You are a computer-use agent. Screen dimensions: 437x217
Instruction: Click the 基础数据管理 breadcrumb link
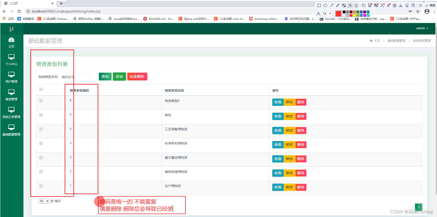pyautogui.click(x=396, y=41)
